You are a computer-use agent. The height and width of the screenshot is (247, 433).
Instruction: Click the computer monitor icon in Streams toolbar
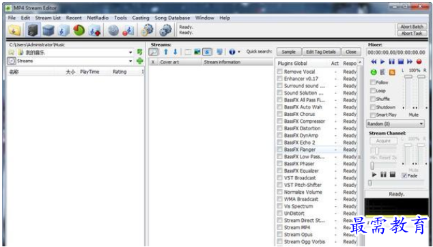coord(219,52)
